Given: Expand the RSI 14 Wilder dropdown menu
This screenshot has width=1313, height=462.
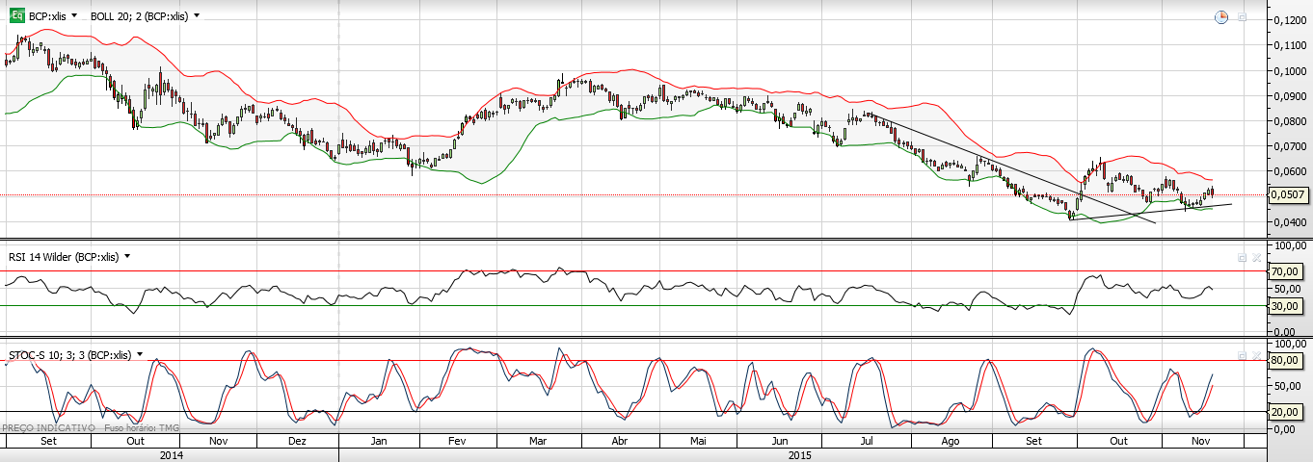Looking at the screenshot, I should click(127, 256).
